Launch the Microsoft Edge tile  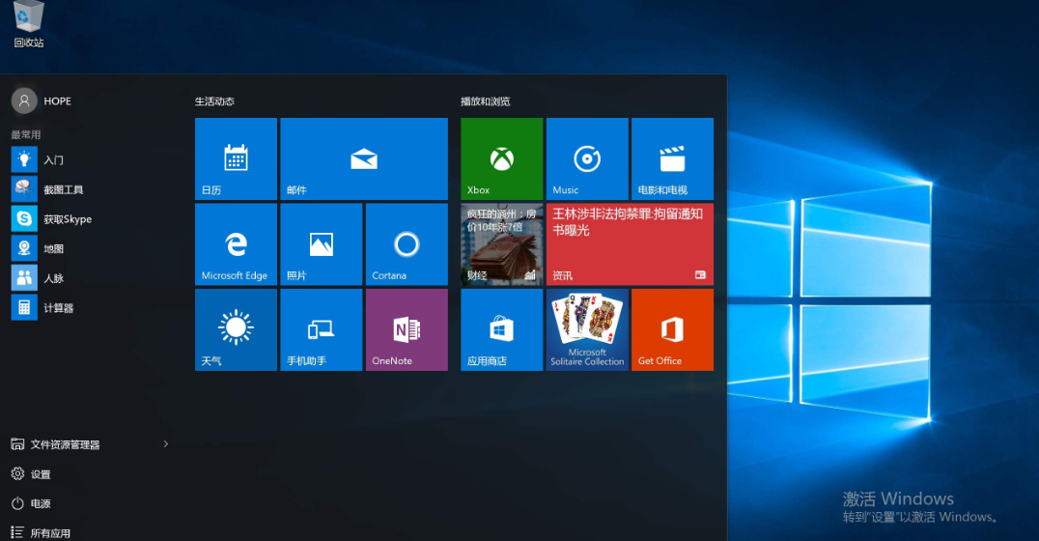point(236,244)
